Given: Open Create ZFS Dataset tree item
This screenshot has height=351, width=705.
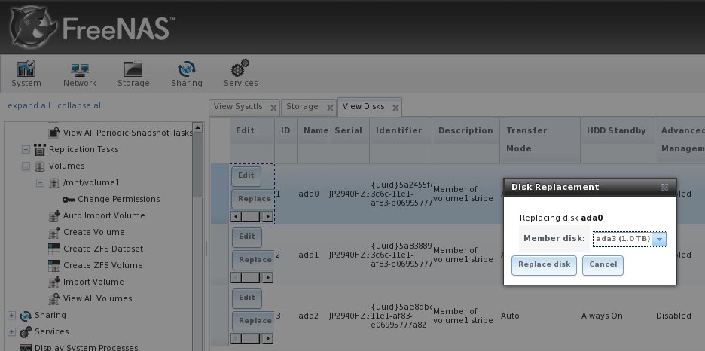Looking at the screenshot, I should pos(103,249).
